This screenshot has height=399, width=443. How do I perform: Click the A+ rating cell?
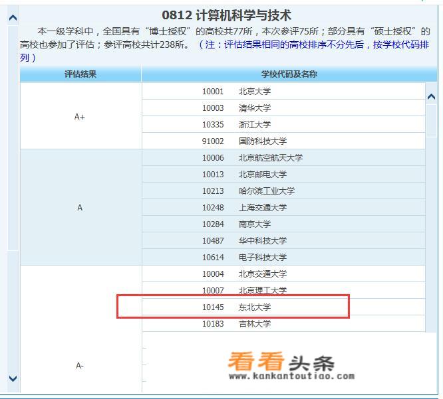click(x=80, y=116)
